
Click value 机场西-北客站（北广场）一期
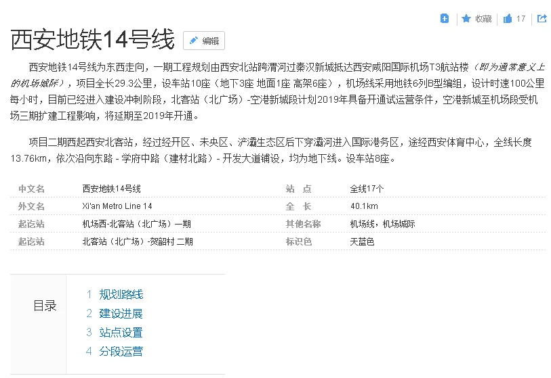(x=137, y=224)
